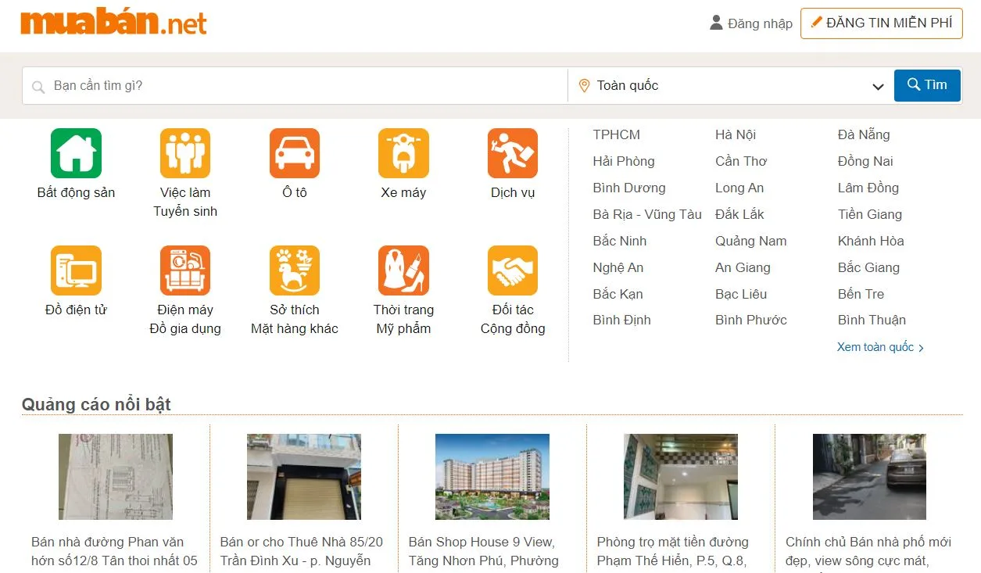Open the Đồ điện tử electronics icon

pyautogui.click(x=76, y=270)
